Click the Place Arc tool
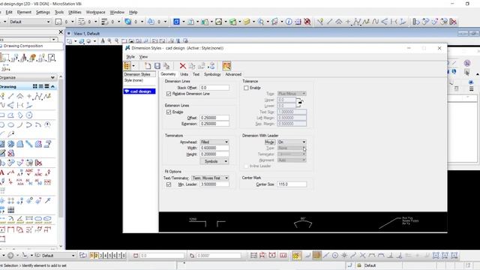The height and width of the screenshot is (270, 480). (x=20, y=124)
